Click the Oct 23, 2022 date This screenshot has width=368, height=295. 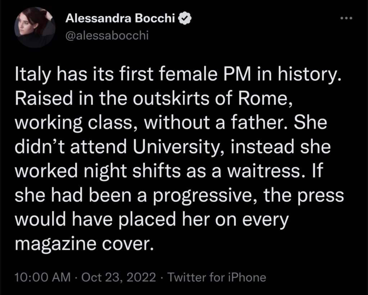tap(119, 277)
